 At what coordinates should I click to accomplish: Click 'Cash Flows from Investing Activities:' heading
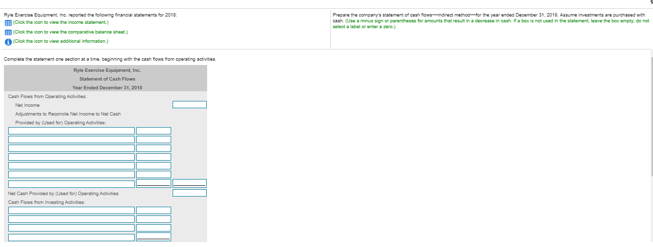click(x=47, y=202)
